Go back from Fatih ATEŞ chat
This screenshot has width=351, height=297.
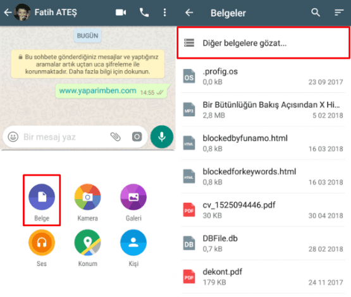(x=8, y=13)
